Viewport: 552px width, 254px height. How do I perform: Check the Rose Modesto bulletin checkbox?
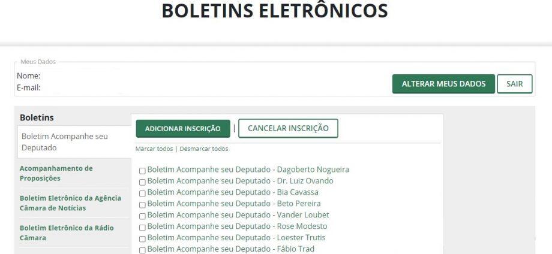click(142, 228)
